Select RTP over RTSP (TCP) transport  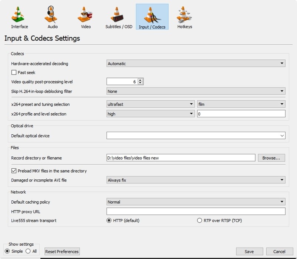point(199,221)
